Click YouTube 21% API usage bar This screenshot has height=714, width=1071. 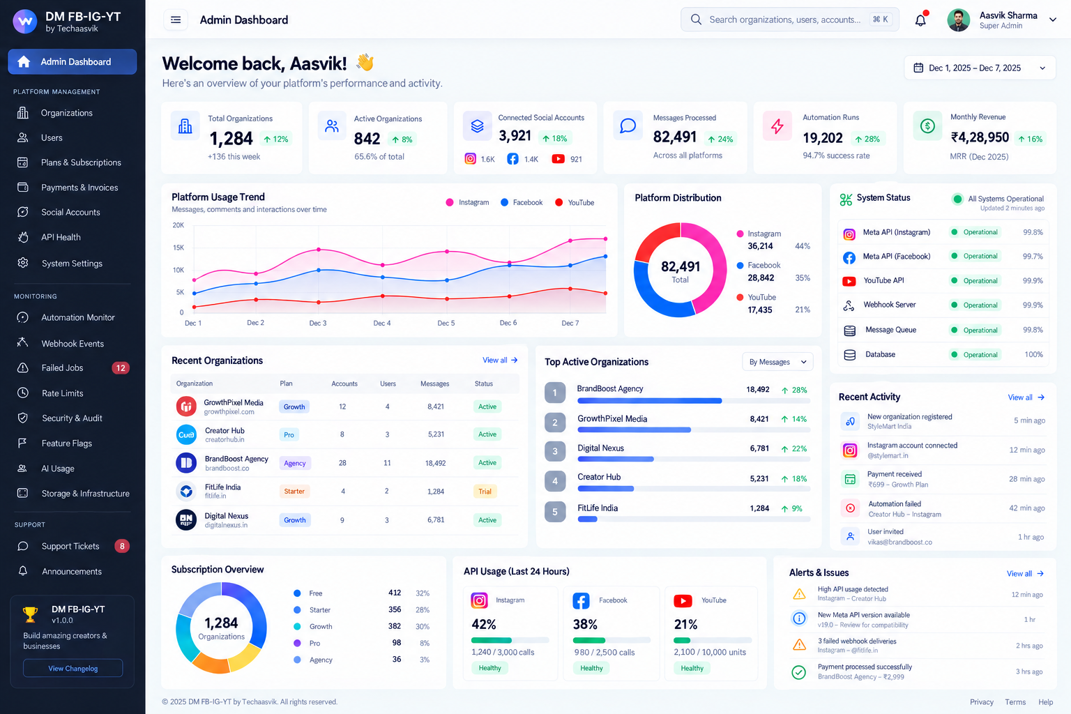713,640
